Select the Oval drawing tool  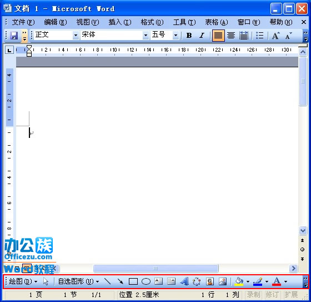(146, 281)
